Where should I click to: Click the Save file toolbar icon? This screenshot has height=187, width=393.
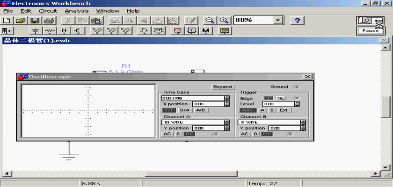click(35, 21)
